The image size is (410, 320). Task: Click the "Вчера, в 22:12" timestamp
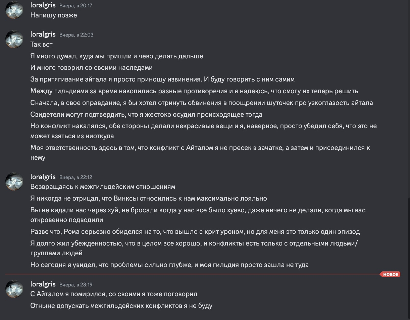click(x=76, y=177)
